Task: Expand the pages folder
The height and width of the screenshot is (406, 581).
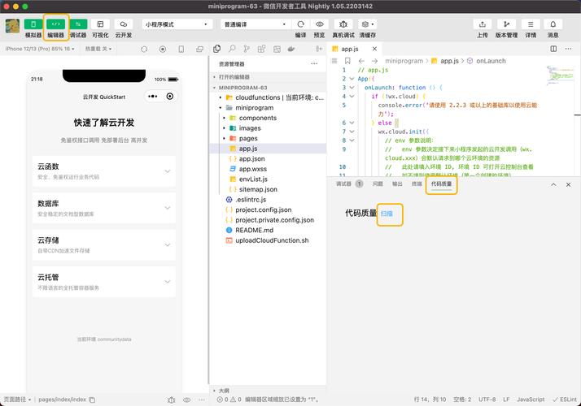Action: pyautogui.click(x=268, y=138)
